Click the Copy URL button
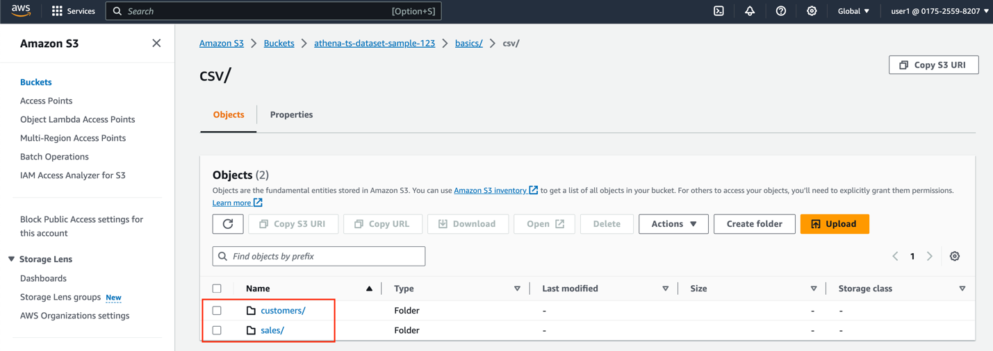The width and height of the screenshot is (993, 351). click(382, 224)
